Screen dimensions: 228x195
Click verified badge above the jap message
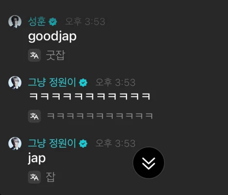click(83, 143)
